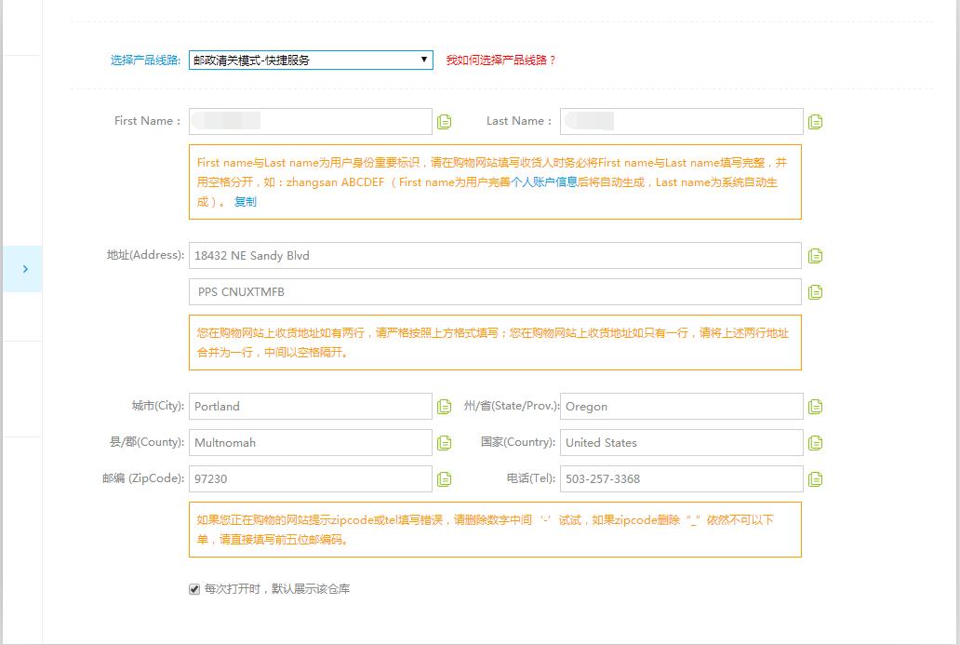Screen dimensions: 960x645
Task: Copy the Tel number 503-257-3368
Action: click(x=816, y=479)
